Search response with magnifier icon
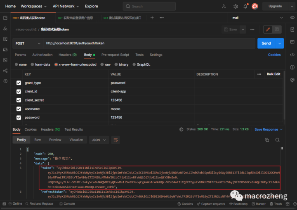Image resolution: width=297 pixels, height=210 pixels. [277, 140]
